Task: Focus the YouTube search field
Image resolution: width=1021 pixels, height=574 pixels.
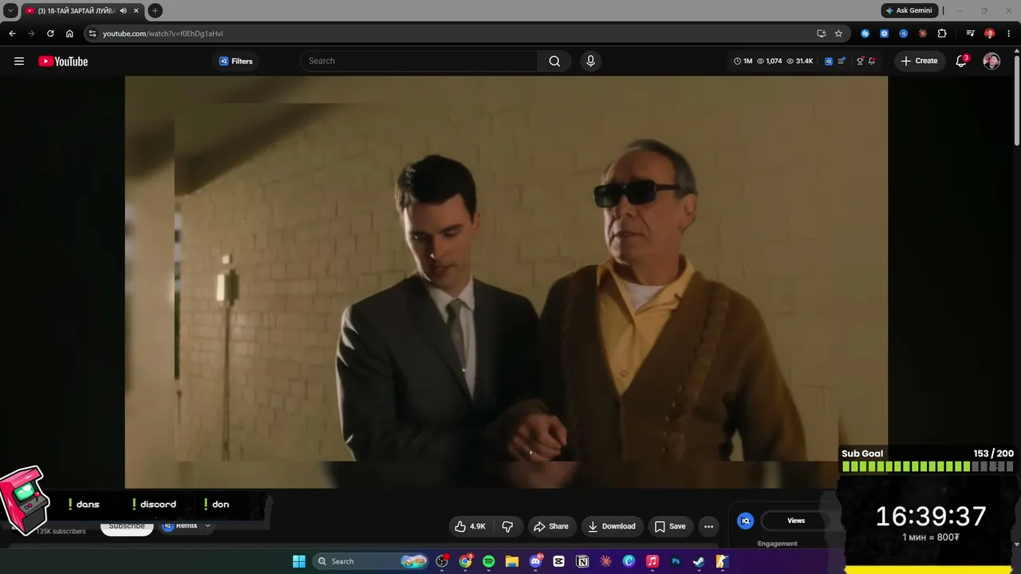Action: [x=420, y=61]
